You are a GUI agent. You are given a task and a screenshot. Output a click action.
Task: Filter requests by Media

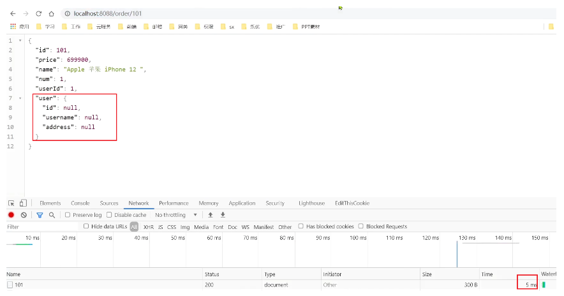tap(201, 227)
